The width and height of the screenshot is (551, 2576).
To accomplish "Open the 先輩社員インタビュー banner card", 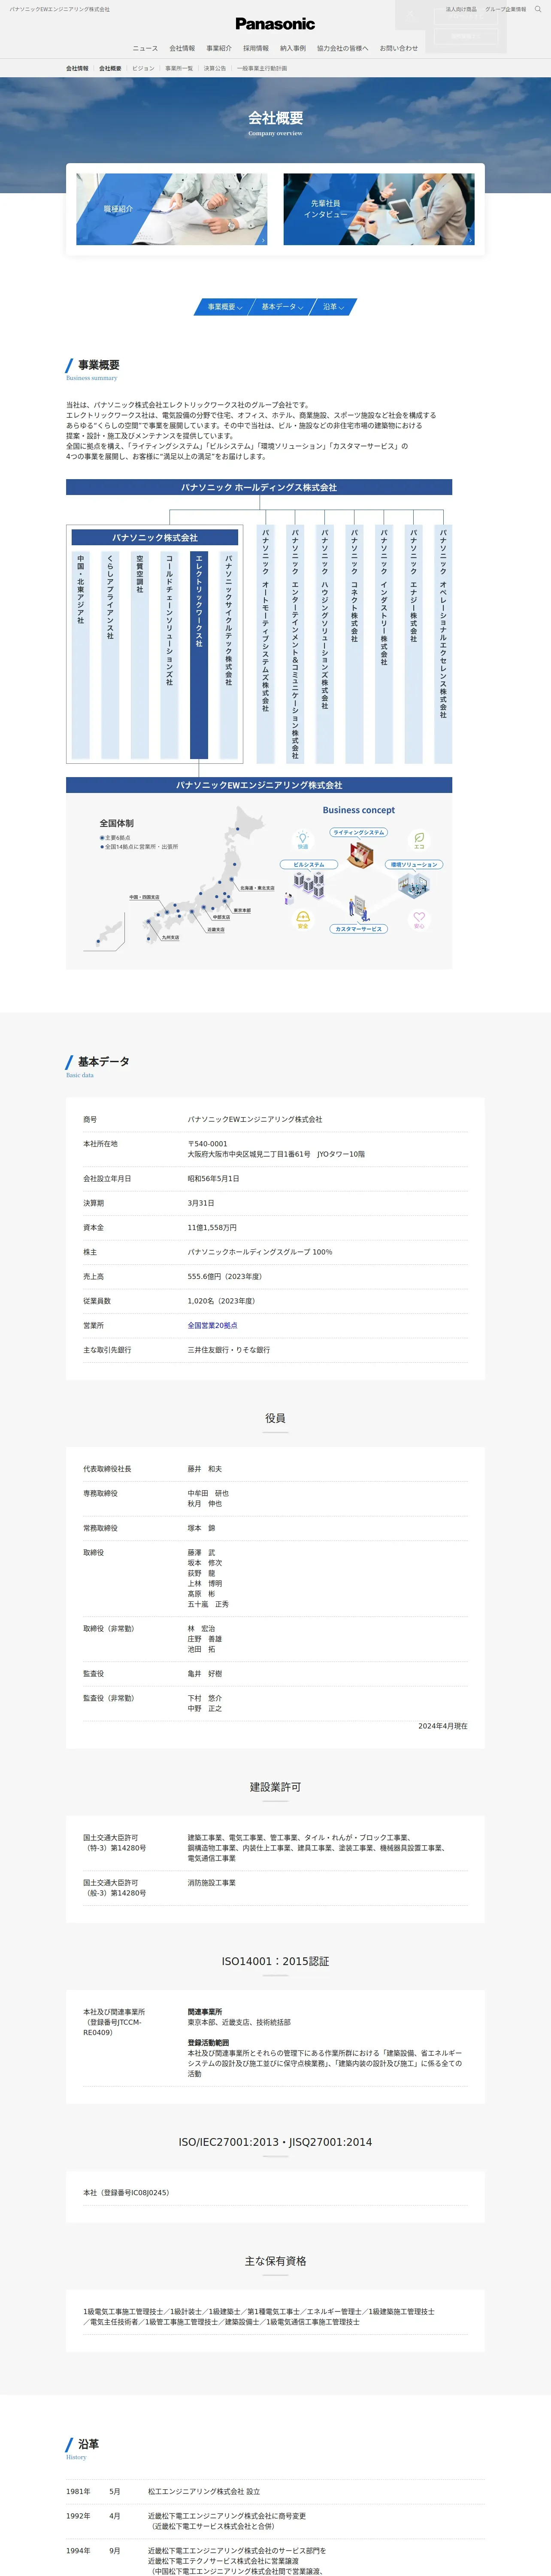I will click(x=379, y=209).
